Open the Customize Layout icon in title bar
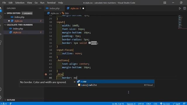 click(x=165, y=3)
